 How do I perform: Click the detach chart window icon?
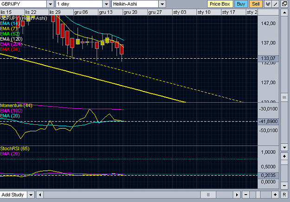pyautogui.click(x=284, y=4)
